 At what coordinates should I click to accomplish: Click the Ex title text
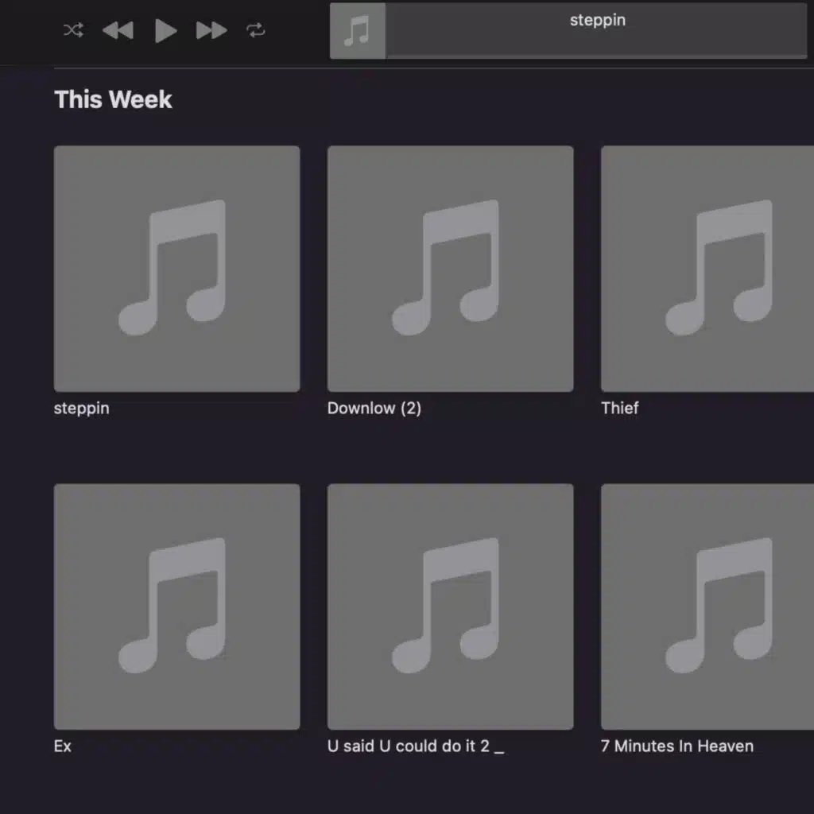[x=62, y=746]
